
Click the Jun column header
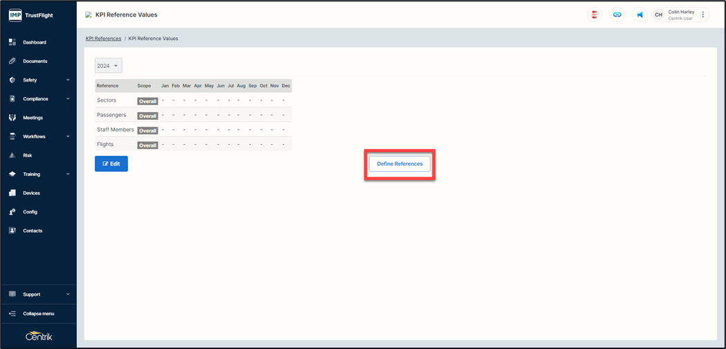point(220,86)
